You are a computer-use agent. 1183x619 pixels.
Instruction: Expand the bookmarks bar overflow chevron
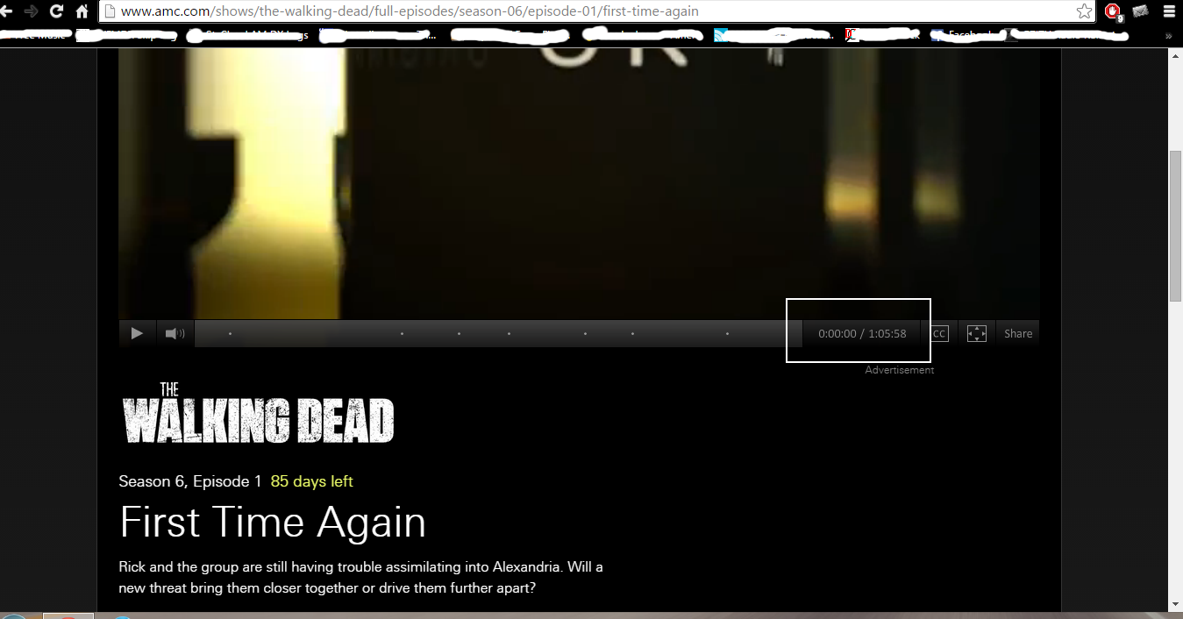tap(1169, 36)
